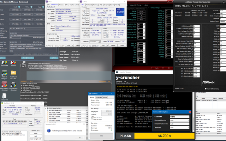This screenshot has width=226, height=141.
Task: Open the MemTweakIt shortcut desktop icon
Action: click(4, 86)
